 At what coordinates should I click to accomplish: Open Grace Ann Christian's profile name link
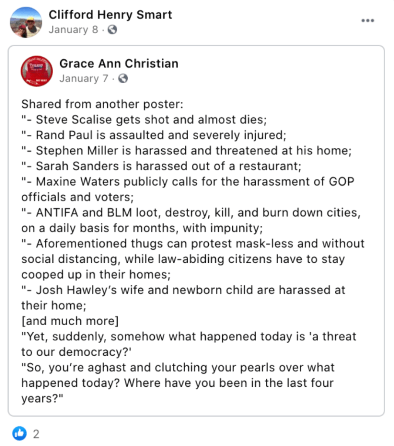(119, 63)
